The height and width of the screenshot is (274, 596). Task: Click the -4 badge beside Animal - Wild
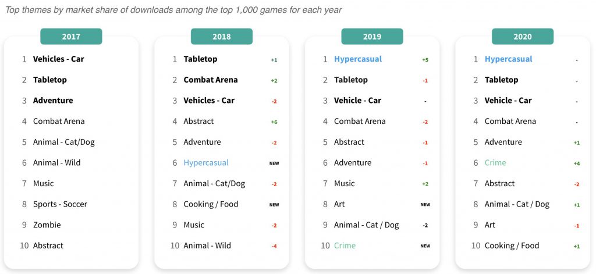pos(274,246)
